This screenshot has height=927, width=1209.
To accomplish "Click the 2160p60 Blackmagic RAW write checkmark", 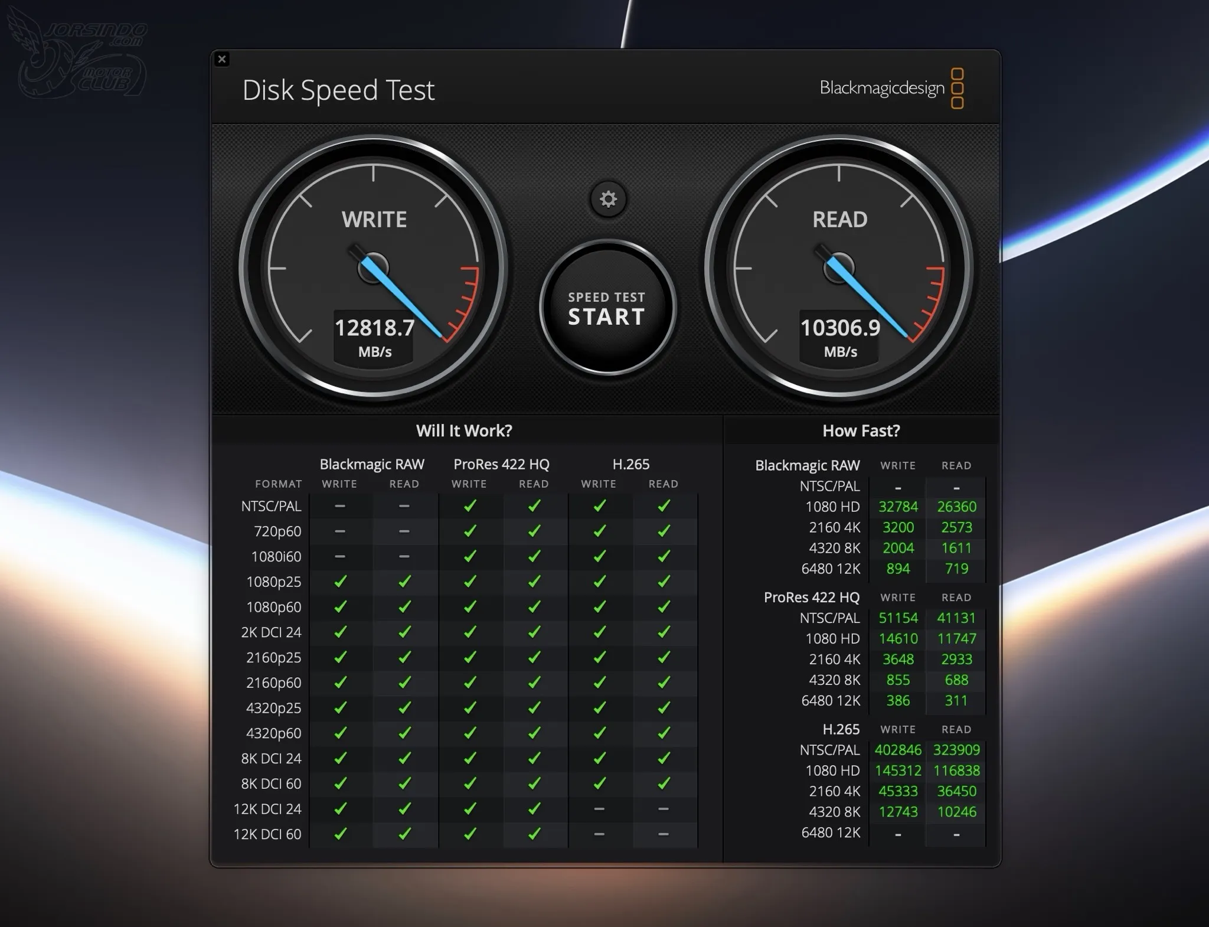I will tap(340, 683).
